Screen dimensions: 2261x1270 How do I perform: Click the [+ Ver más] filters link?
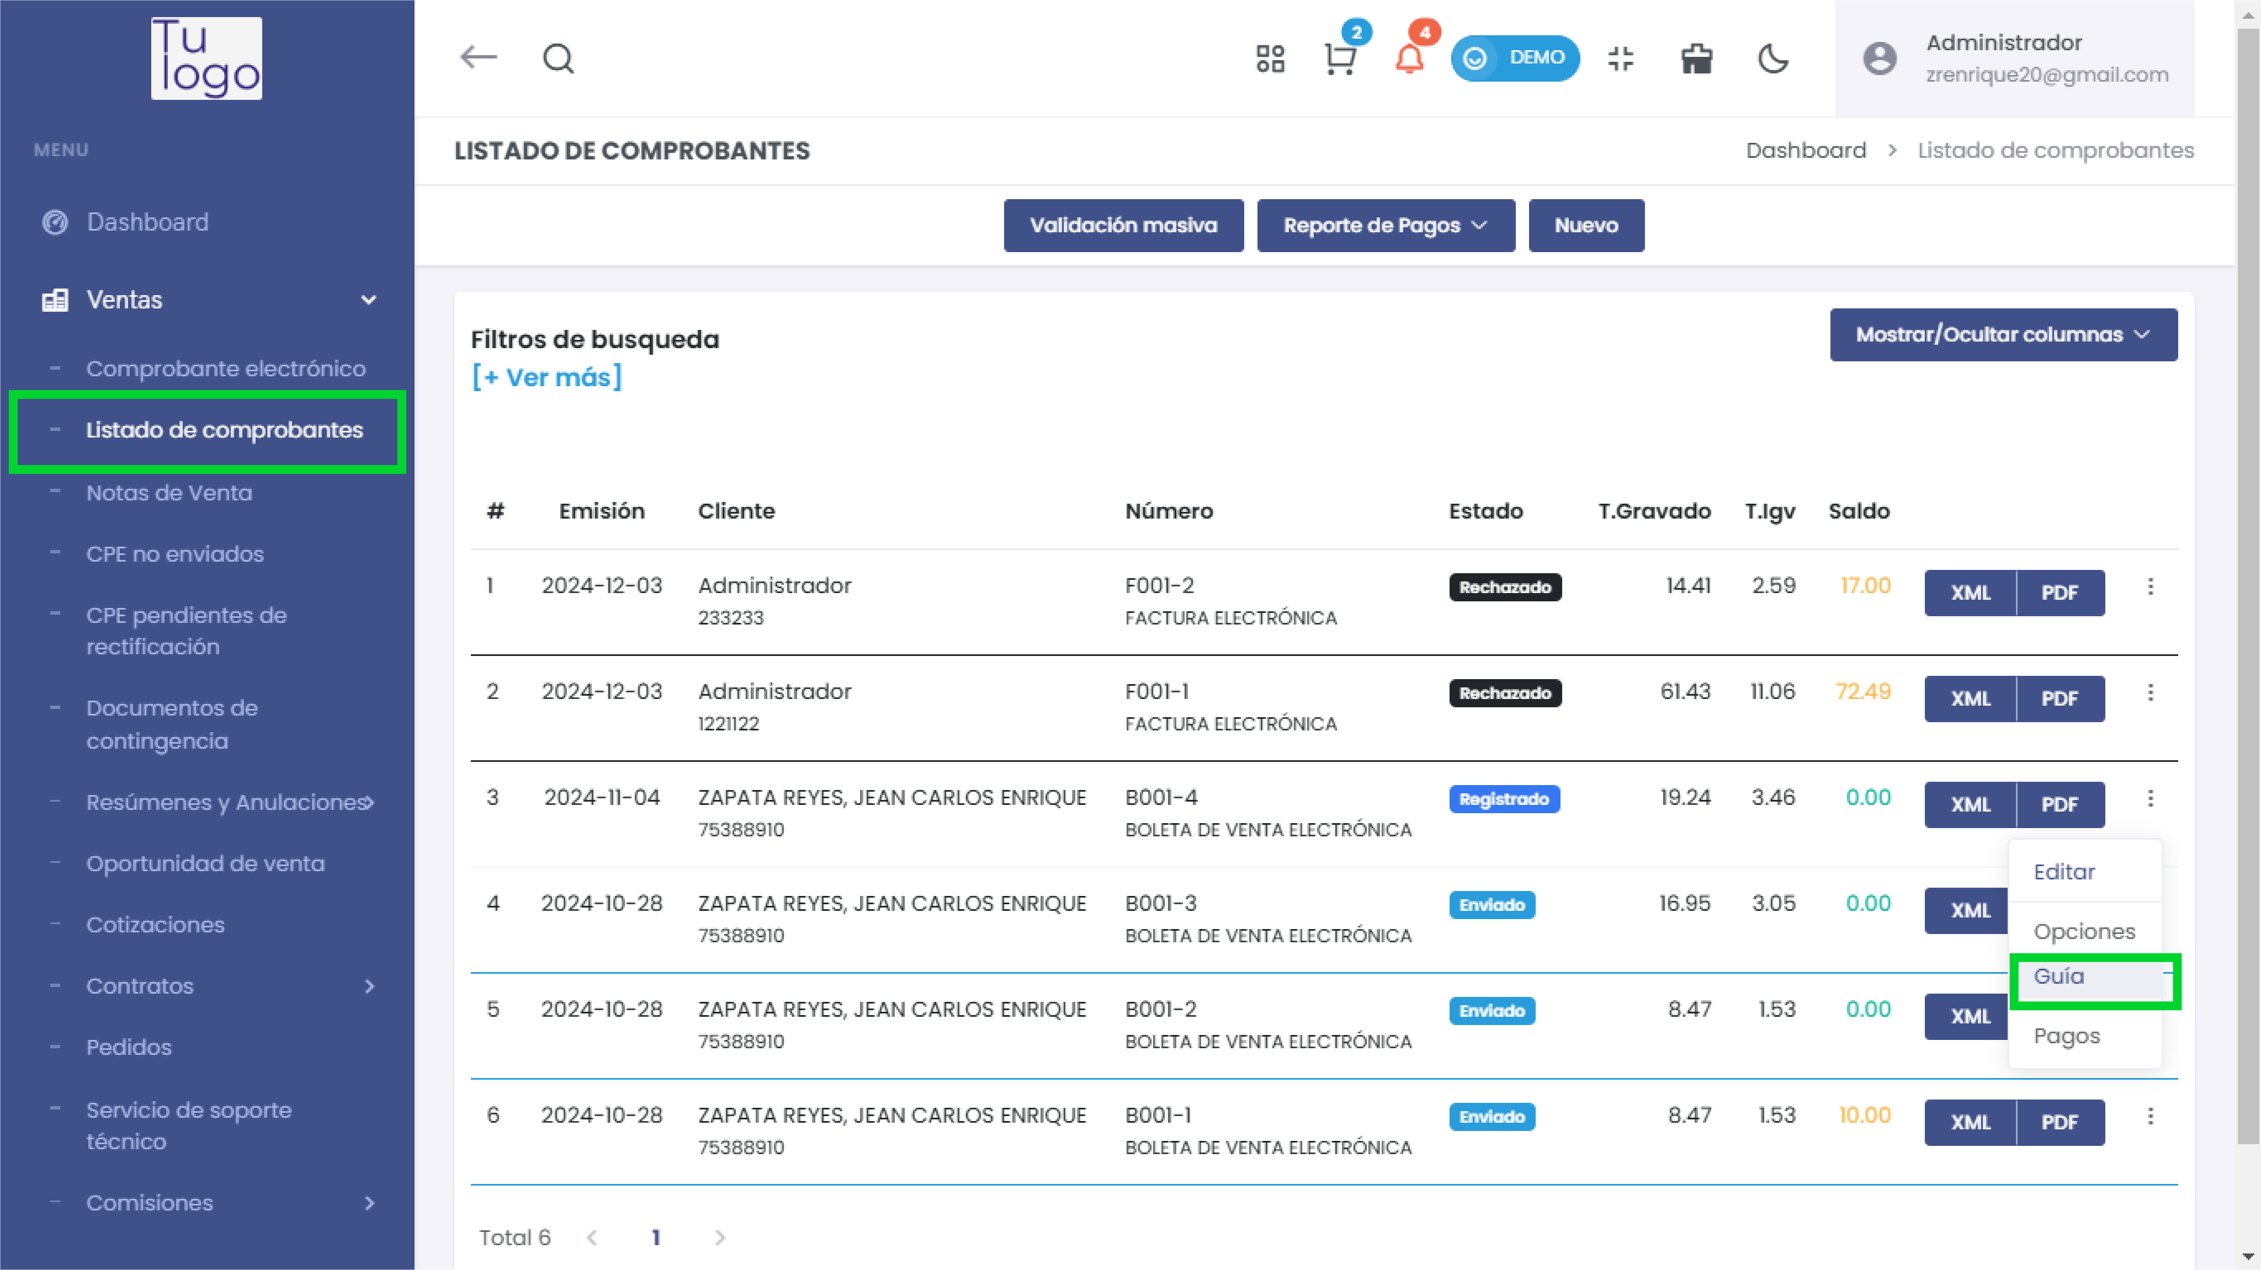point(547,377)
